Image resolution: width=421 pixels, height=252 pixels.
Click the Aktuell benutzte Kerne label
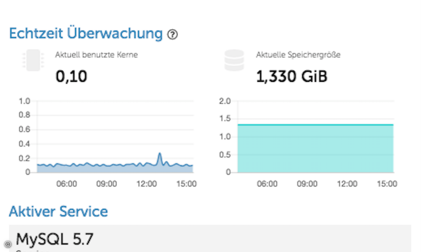(x=96, y=55)
